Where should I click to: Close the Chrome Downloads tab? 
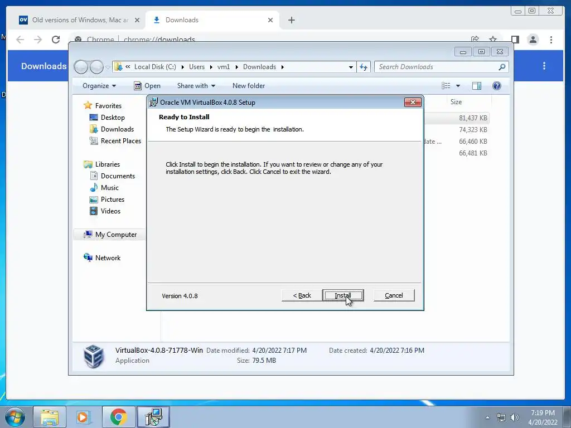[x=270, y=20]
